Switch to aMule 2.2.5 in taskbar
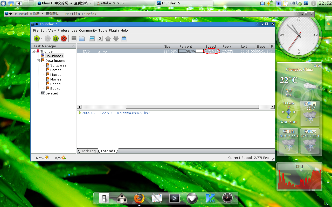Screen dimensions: 332x207 pyautogui.click(x=125, y=3)
